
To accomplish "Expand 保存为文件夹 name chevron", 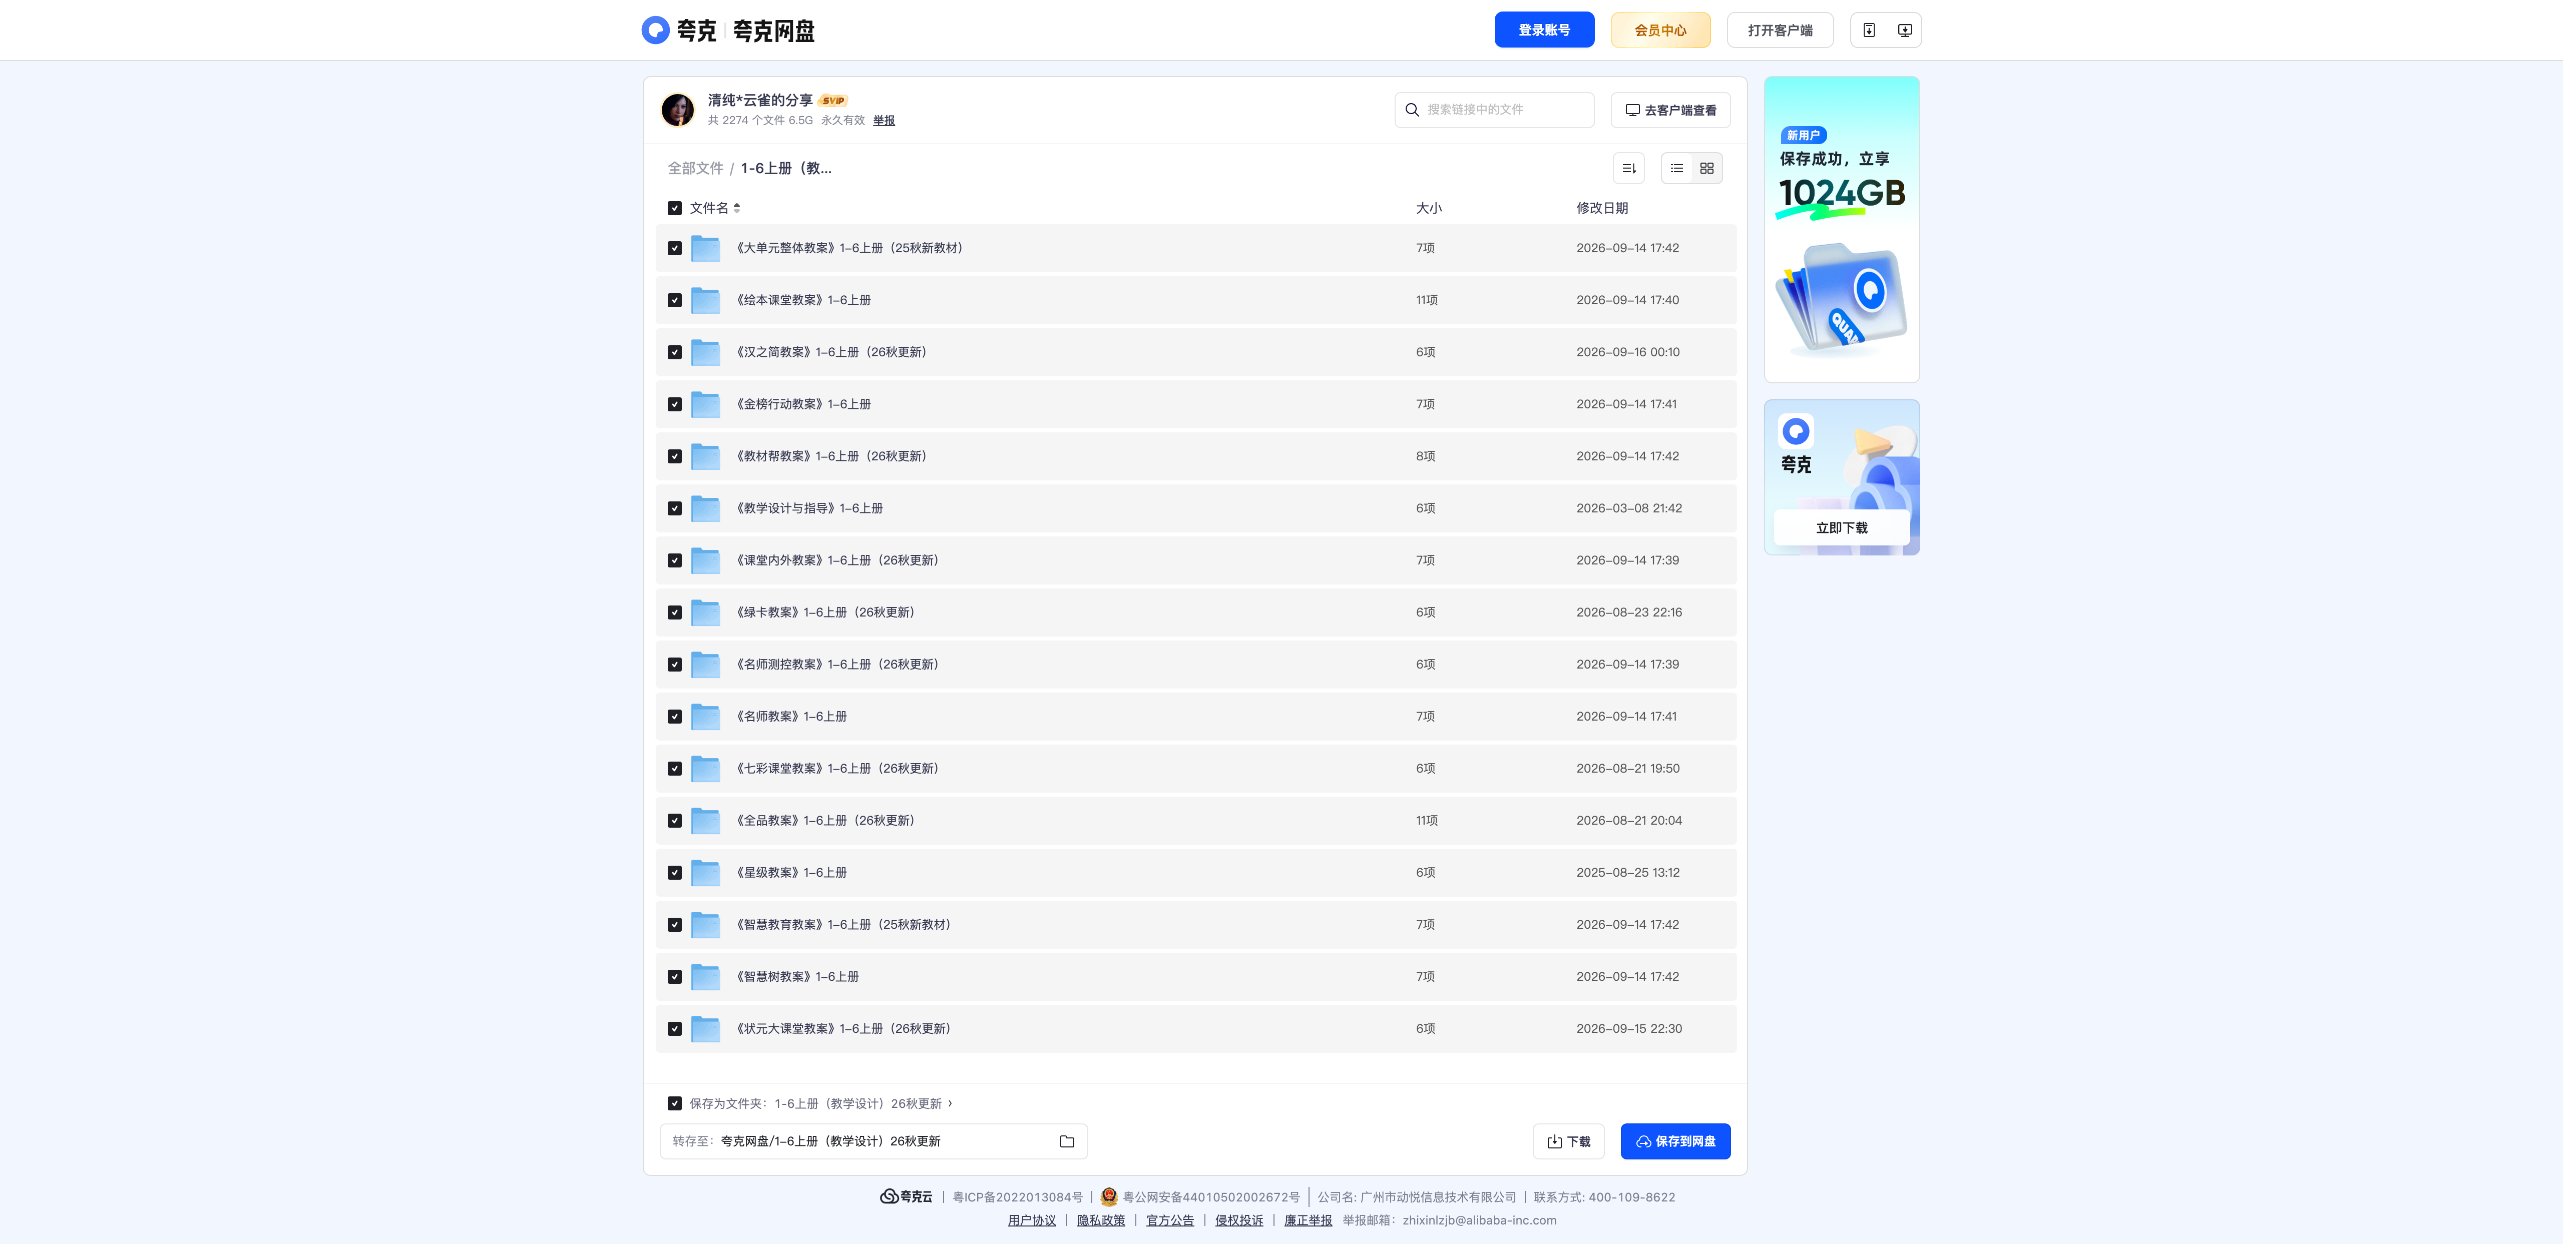I will click(x=950, y=1104).
